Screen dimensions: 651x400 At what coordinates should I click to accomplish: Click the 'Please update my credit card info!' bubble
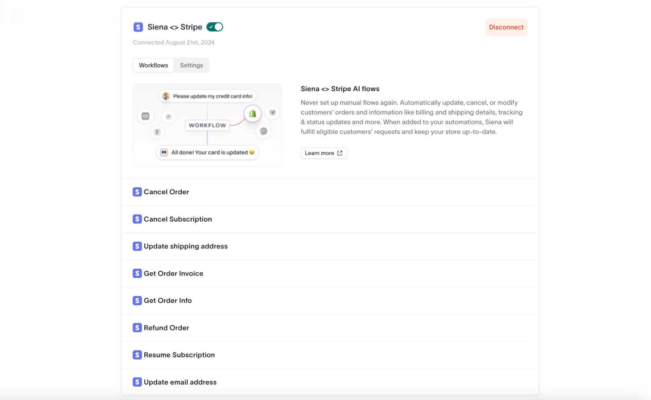(207, 96)
